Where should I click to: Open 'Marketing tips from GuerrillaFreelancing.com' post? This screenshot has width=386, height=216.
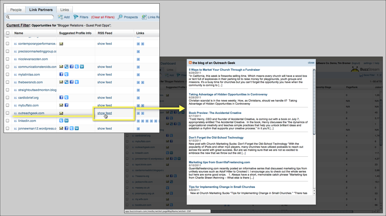tap(219, 162)
